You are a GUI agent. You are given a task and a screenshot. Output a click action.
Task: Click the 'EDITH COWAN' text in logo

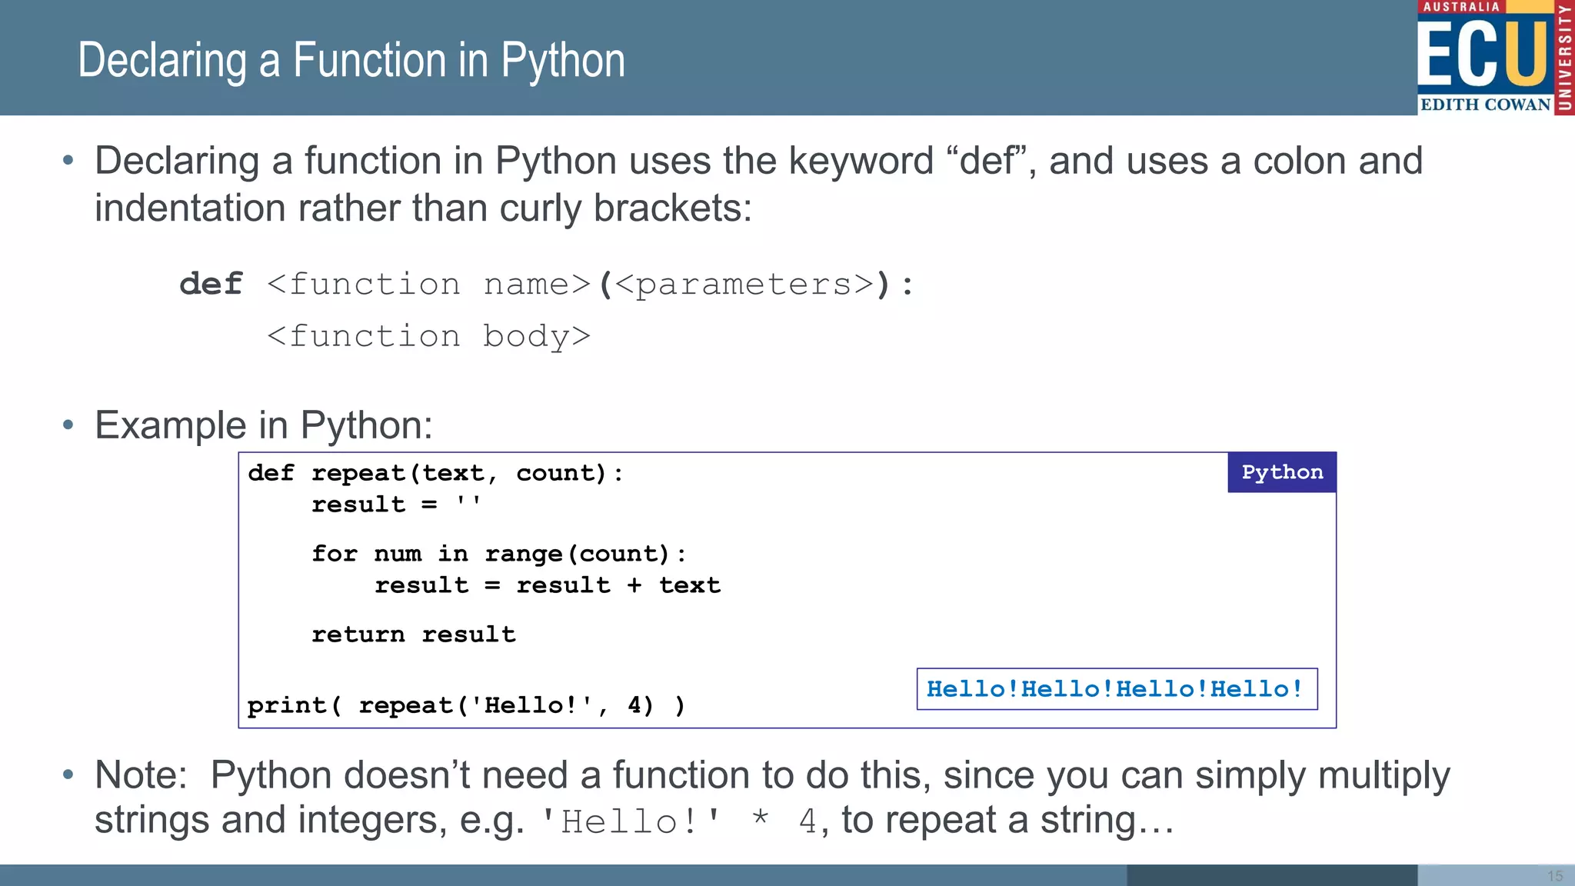[x=1484, y=105]
